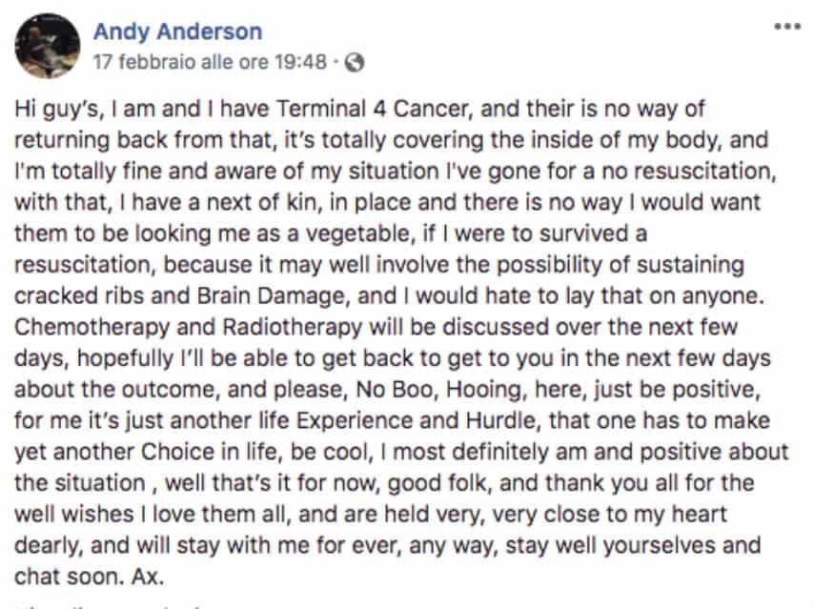Click the globe public audience icon
This screenshot has width=814, height=609.
click(355, 62)
